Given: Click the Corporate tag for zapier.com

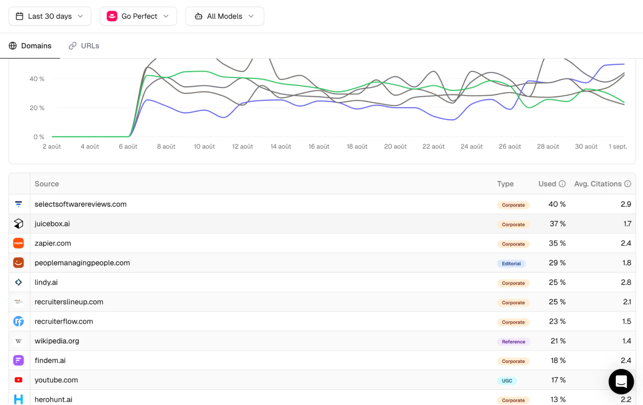Looking at the screenshot, I should (x=513, y=244).
